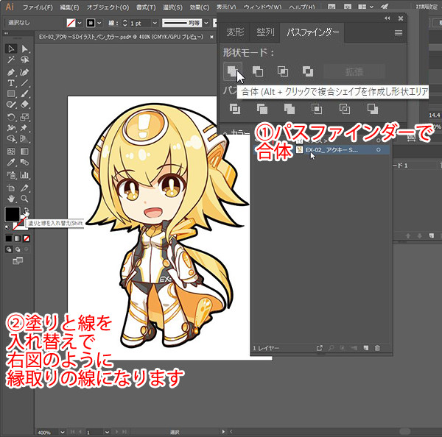Select the Rotate tool

11,117
